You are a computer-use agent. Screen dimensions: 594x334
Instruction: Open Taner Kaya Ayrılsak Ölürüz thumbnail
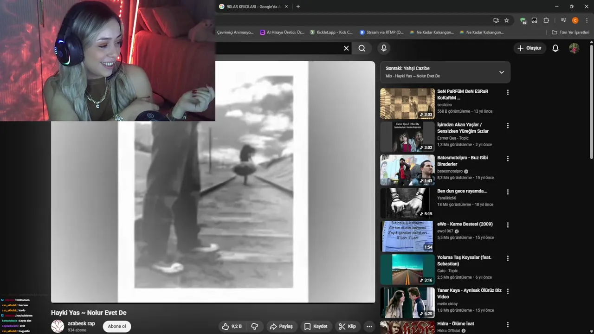(407, 303)
